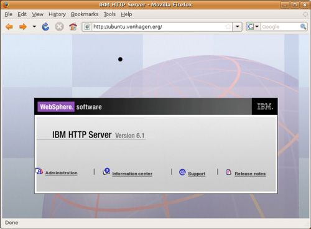Open the View menu
This screenshot has width=311, height=229.
coord(38,14)
